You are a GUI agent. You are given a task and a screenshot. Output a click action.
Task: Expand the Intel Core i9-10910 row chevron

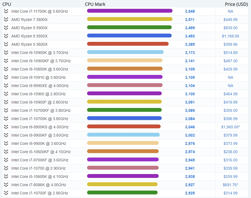coord(6,77)
